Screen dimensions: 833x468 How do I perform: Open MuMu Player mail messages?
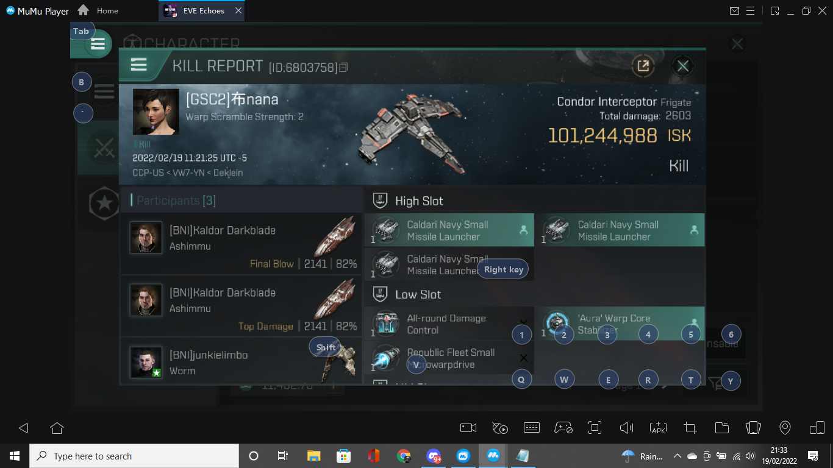click(734, 11)
